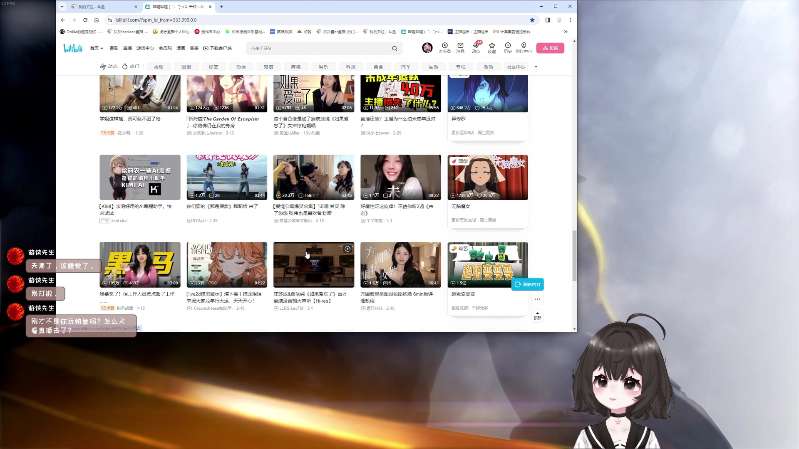Select the 国创 category tab
The width and height of the screenshot is (799, 449).
coord(186,67)
